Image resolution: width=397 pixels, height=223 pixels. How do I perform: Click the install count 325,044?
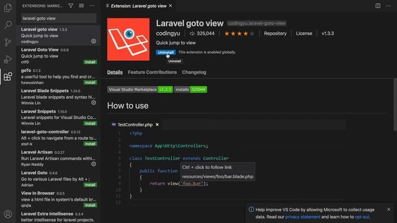pyautogui.click(x=202, y=33)
